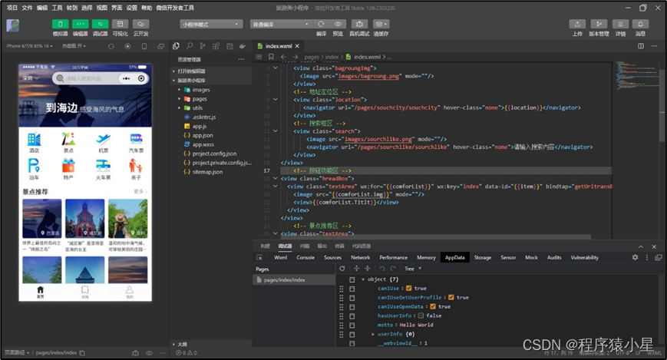Open debugger settings gear icon
This screenshot has width=667, height=360.
[x=635, y=257]
